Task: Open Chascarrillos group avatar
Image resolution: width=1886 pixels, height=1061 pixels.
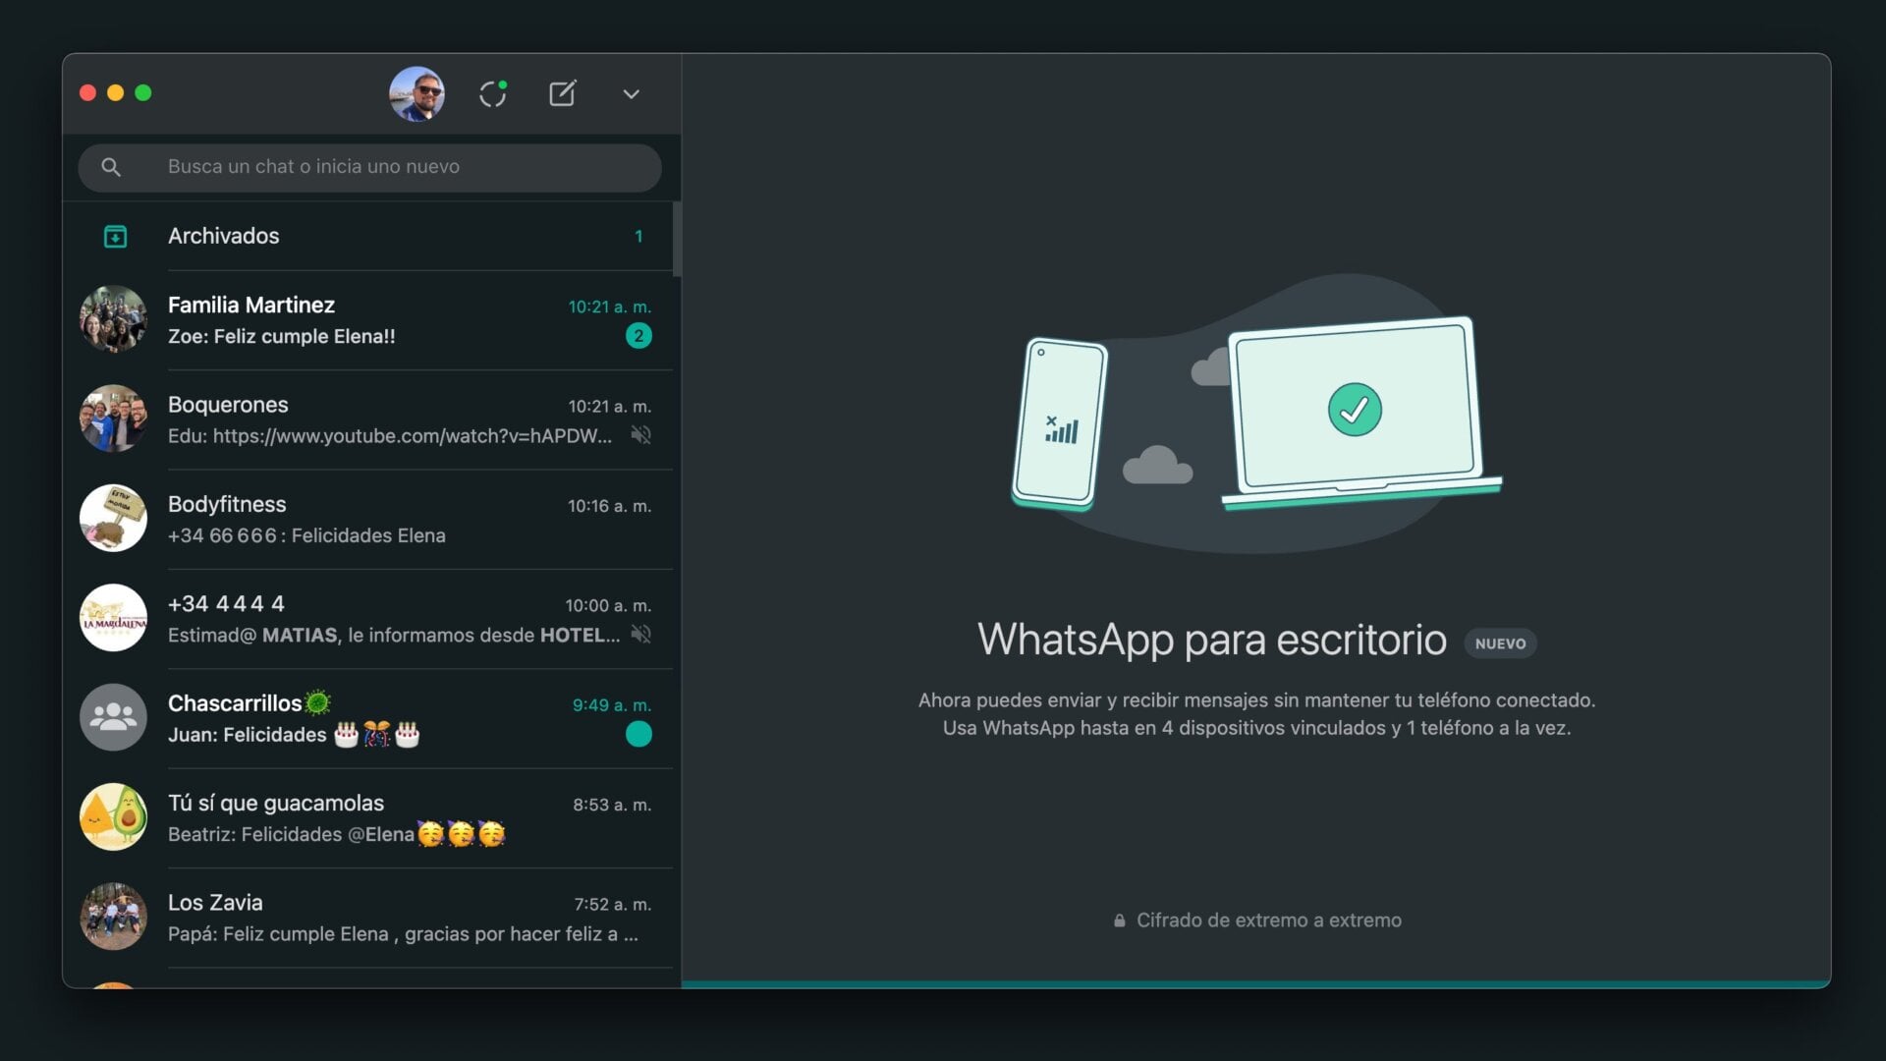Action: (x=113, y=717)
